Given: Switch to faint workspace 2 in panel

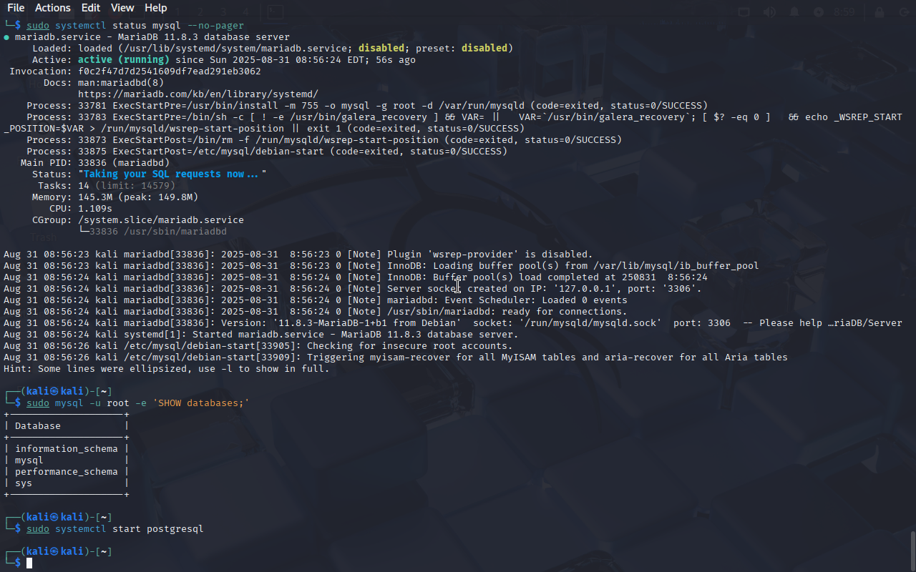Looking at the screenshot, I should pos(200,12).
